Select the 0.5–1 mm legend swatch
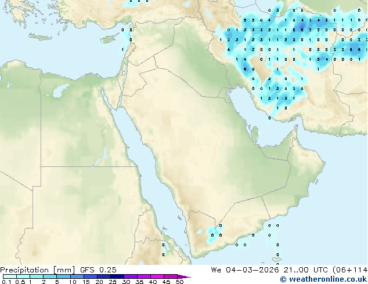368x284 pixels. coord(23,276)
